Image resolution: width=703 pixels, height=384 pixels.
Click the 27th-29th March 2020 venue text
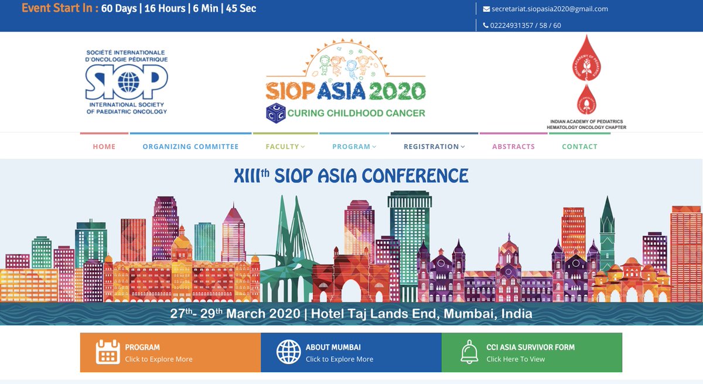point(351,314)
